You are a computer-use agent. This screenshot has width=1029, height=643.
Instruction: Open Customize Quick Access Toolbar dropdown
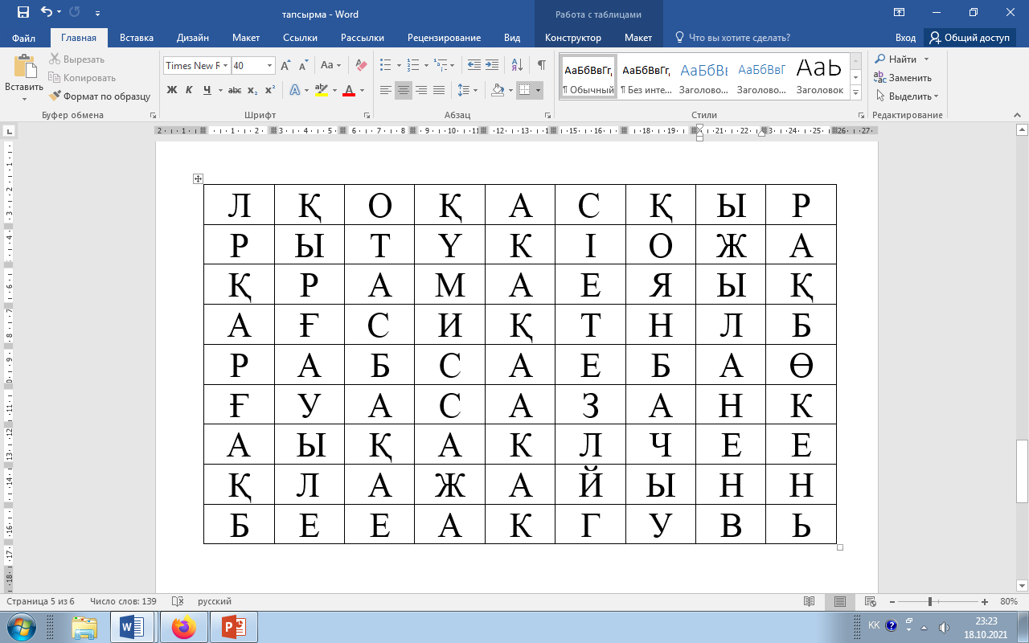(97, 14)
